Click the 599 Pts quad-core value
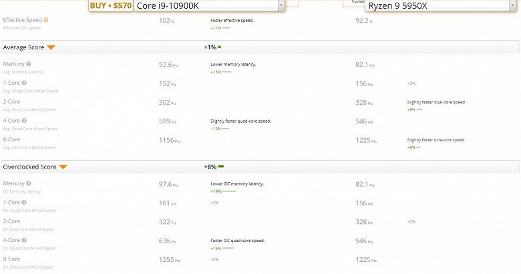Screen dimensions: 521x274 click(x=168, y=121)
